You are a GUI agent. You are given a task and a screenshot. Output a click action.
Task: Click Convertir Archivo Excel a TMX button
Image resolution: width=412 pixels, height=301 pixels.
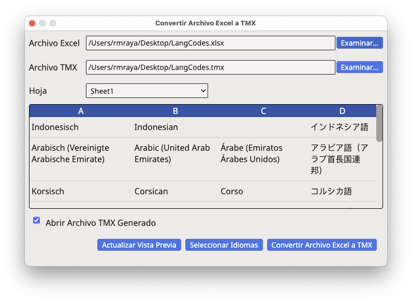coord(321,245)
